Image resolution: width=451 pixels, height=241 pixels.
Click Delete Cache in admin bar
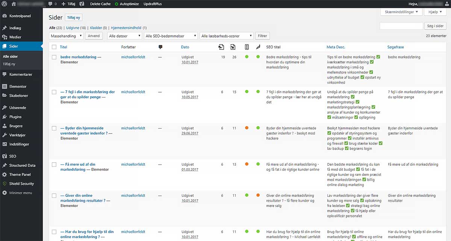click(x=100, y=4)
